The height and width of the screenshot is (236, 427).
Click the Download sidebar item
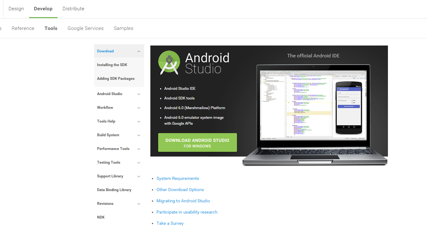(x=105, y=51)
